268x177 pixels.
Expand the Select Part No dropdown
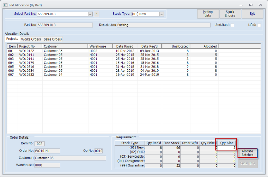click(x=90, y=14)
